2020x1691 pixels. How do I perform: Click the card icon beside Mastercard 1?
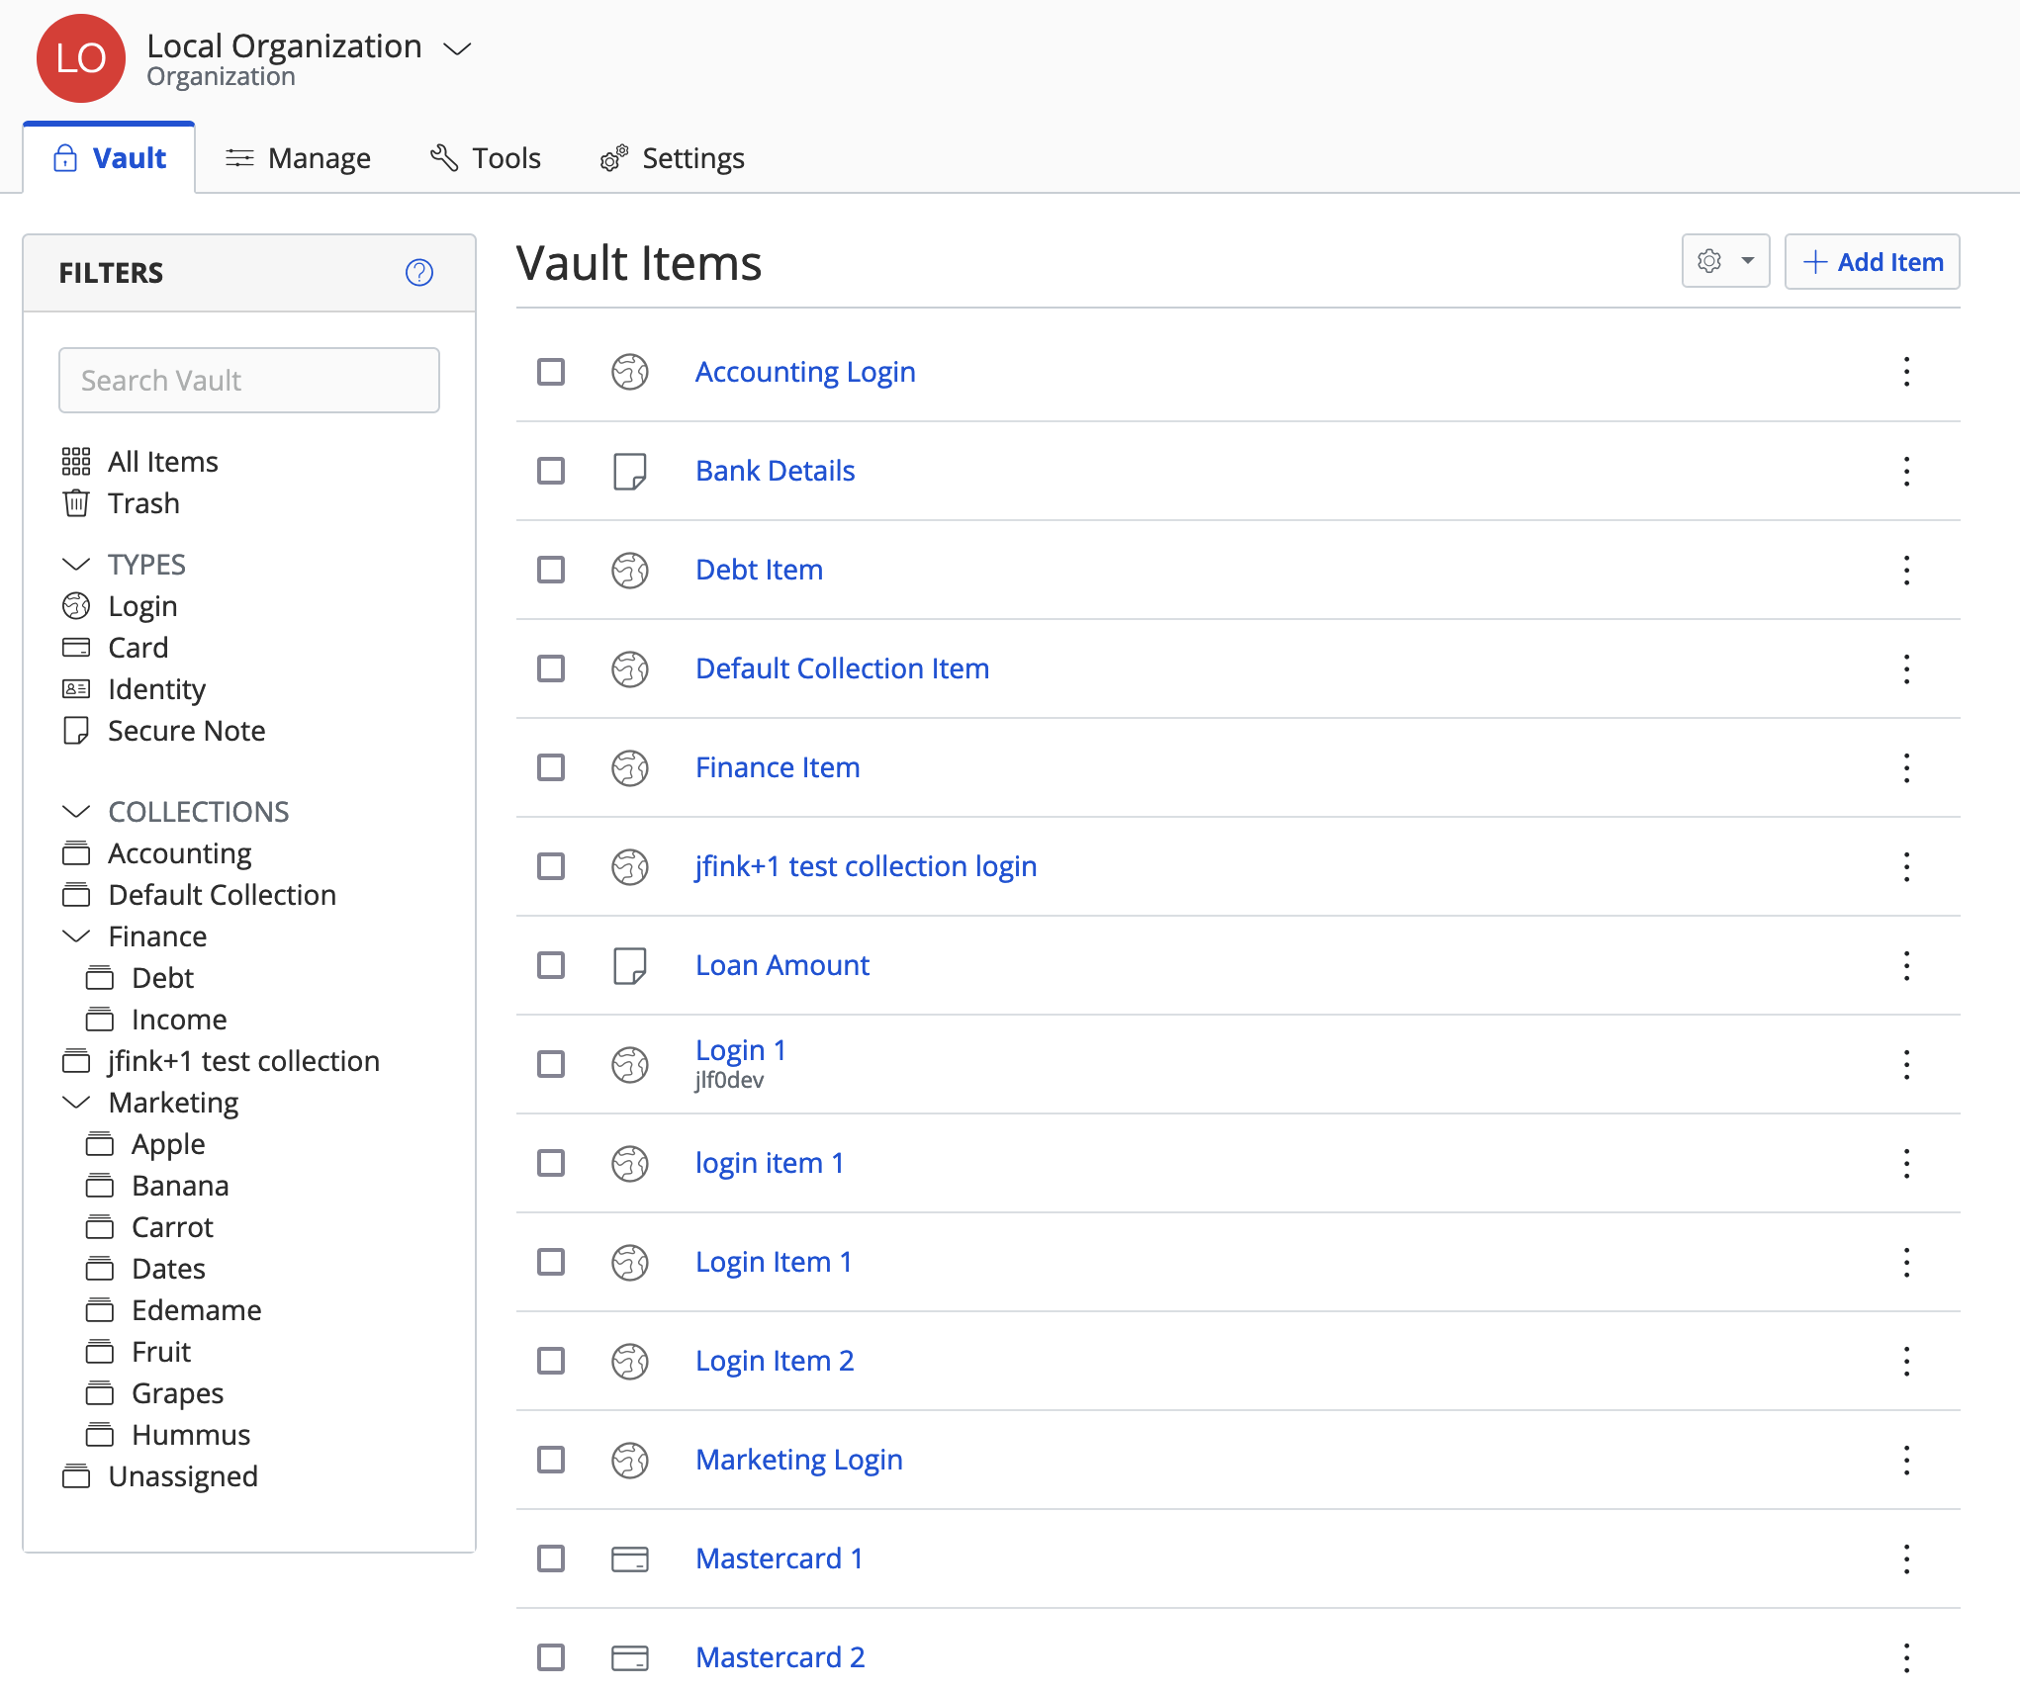[x=629, y=1558]
